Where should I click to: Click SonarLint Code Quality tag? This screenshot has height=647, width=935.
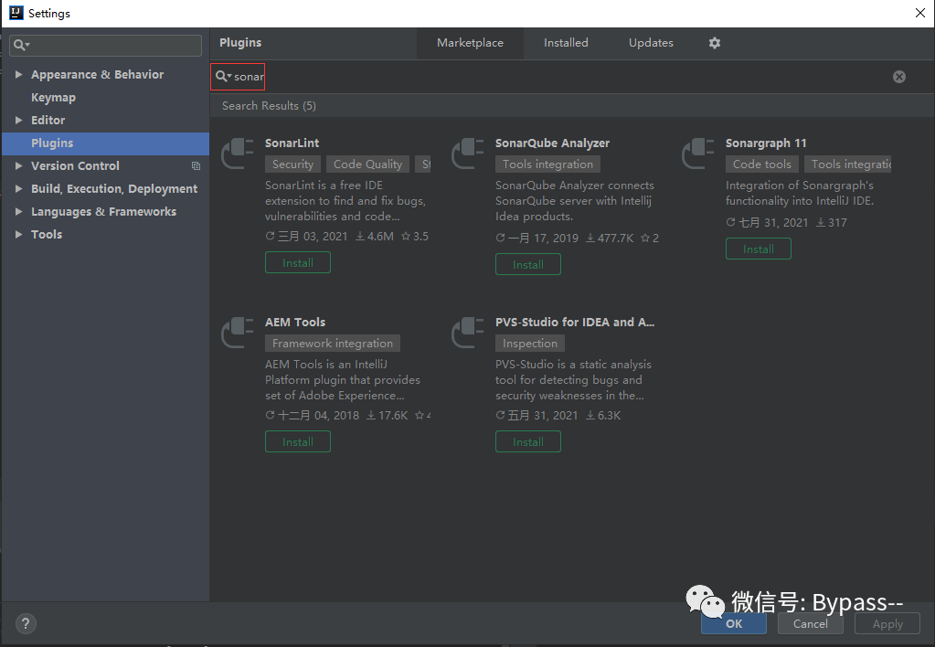click(x=368, y=164)
